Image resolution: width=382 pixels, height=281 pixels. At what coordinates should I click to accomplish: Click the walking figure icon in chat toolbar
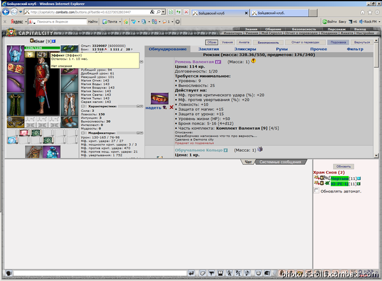coord(229,273)
